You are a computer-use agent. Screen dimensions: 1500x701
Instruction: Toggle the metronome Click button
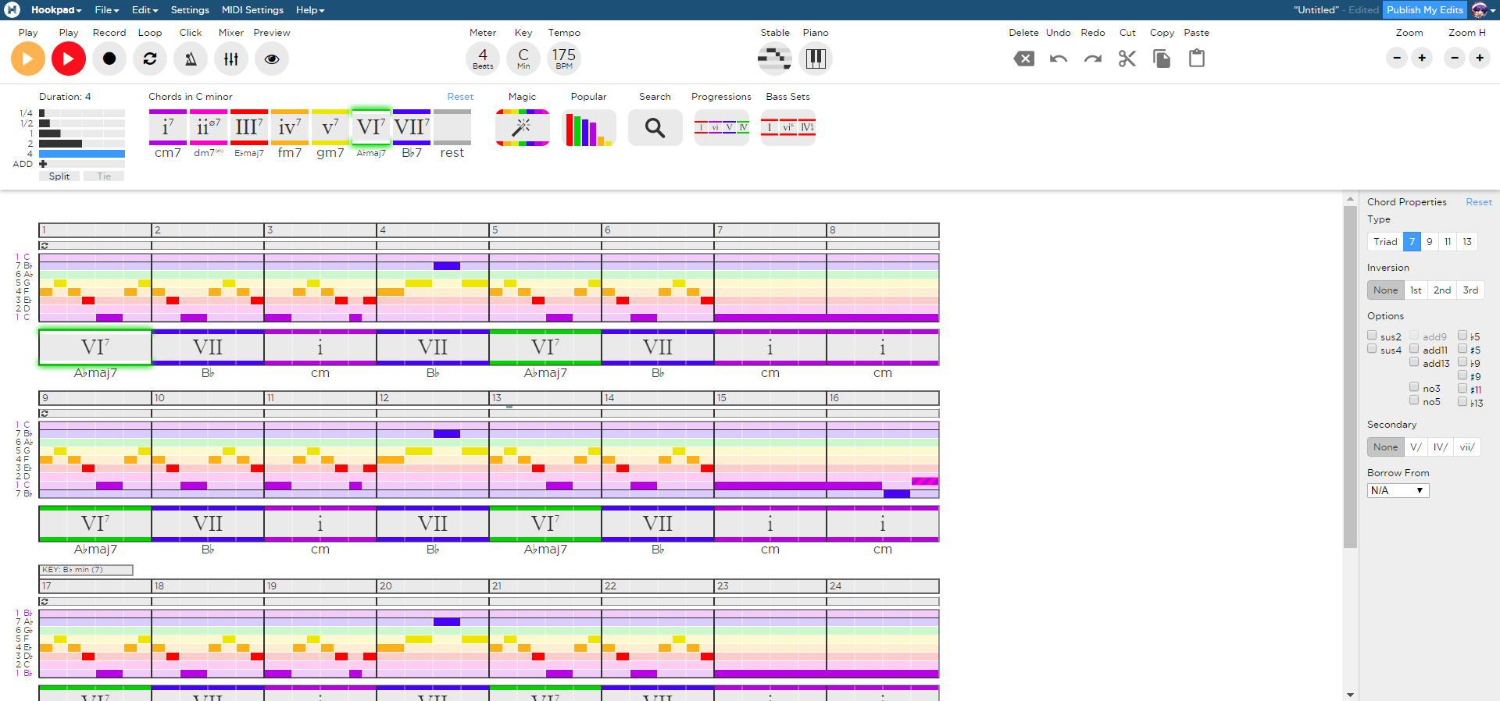[x=191, y=59]
